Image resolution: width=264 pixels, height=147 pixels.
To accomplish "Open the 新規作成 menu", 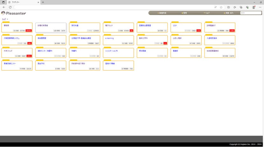I will [x=162, y=13].
